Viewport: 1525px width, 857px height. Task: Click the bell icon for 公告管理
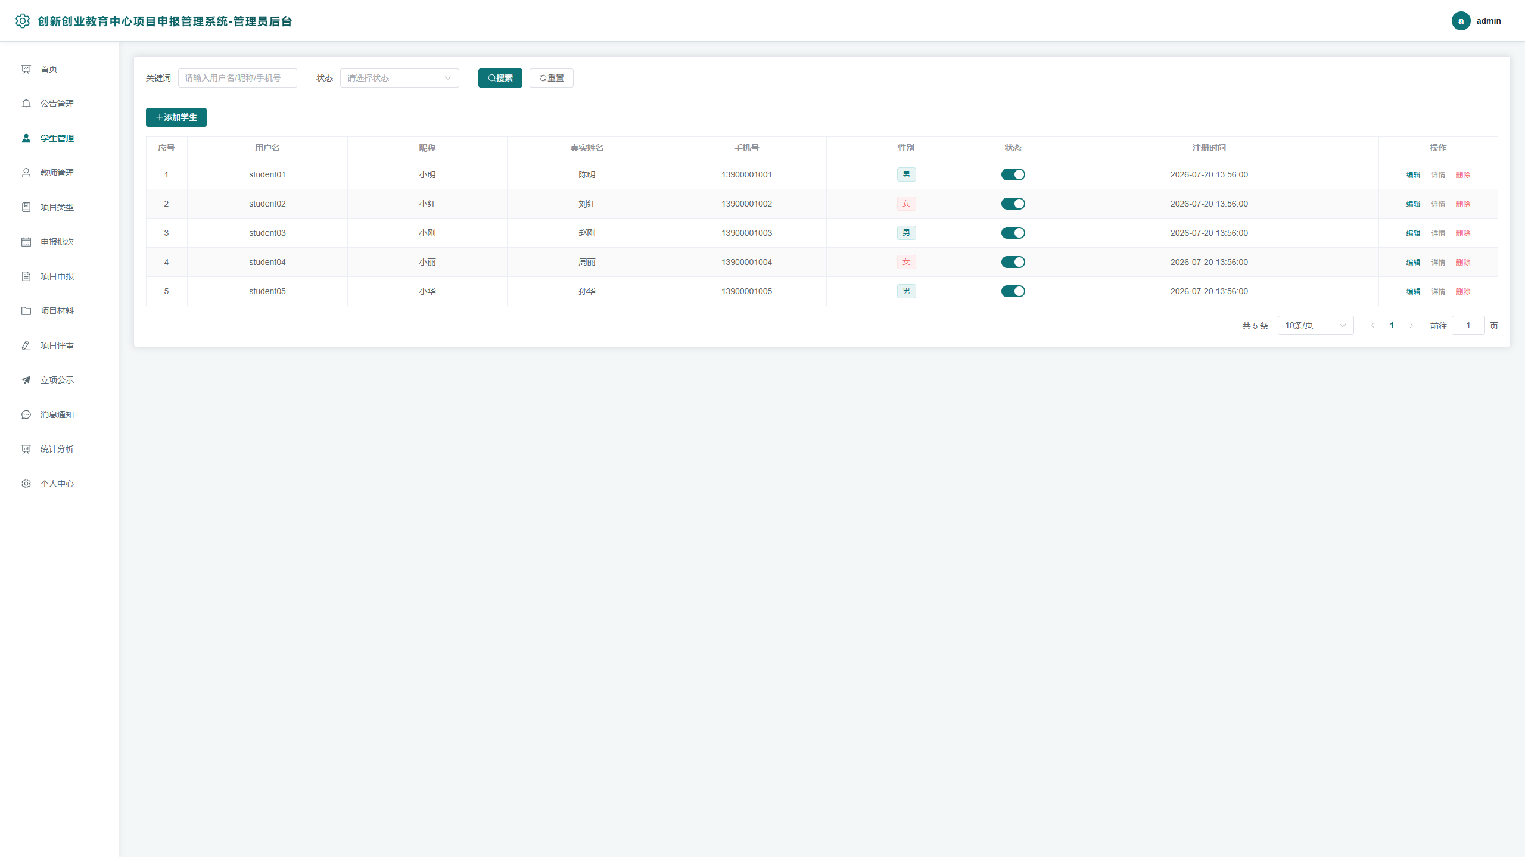26,104
